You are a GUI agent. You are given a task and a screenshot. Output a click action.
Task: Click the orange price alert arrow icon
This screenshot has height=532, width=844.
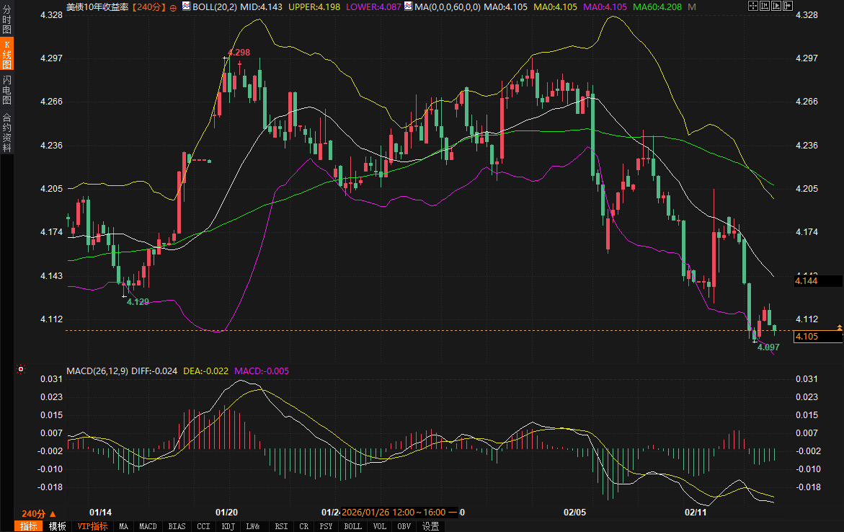840,329
